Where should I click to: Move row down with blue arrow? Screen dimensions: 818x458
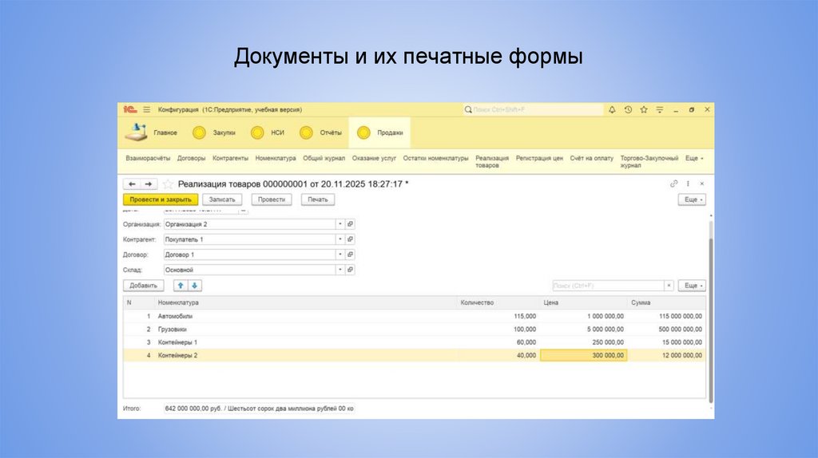[x=195, y=286]
